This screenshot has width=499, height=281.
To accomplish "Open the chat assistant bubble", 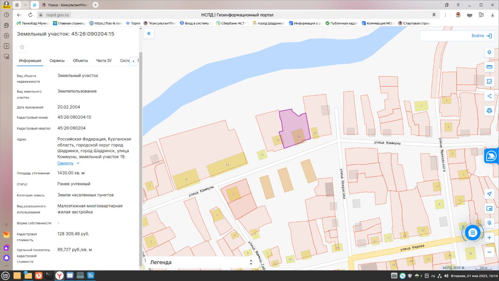I will click(x=472, y=233).
